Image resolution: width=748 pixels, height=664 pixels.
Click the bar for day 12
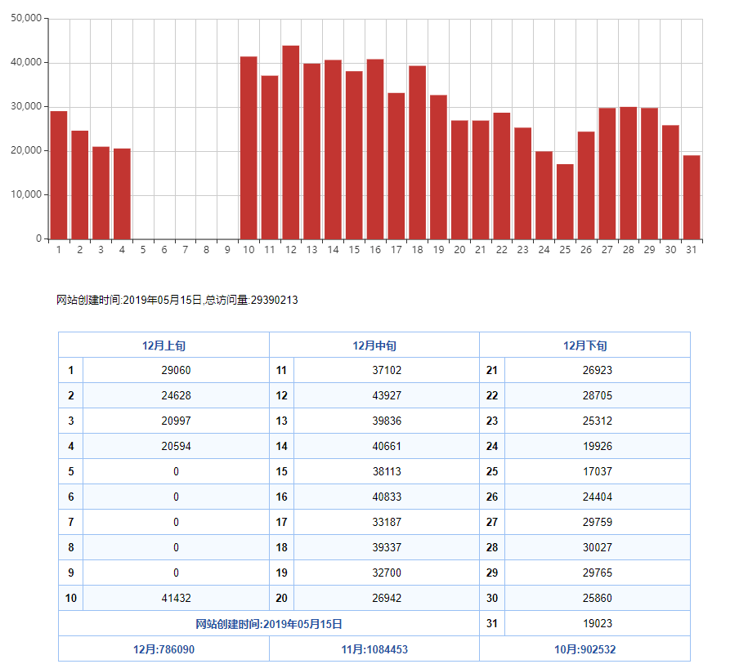(x=290, y=142)
